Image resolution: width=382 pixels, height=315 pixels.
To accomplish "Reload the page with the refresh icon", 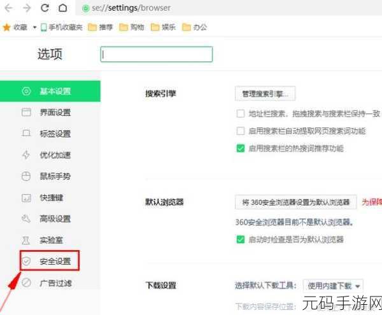I will click(x=45, y=8).
